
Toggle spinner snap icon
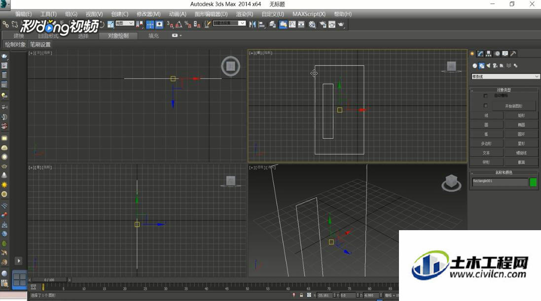(x=197, y=24)
